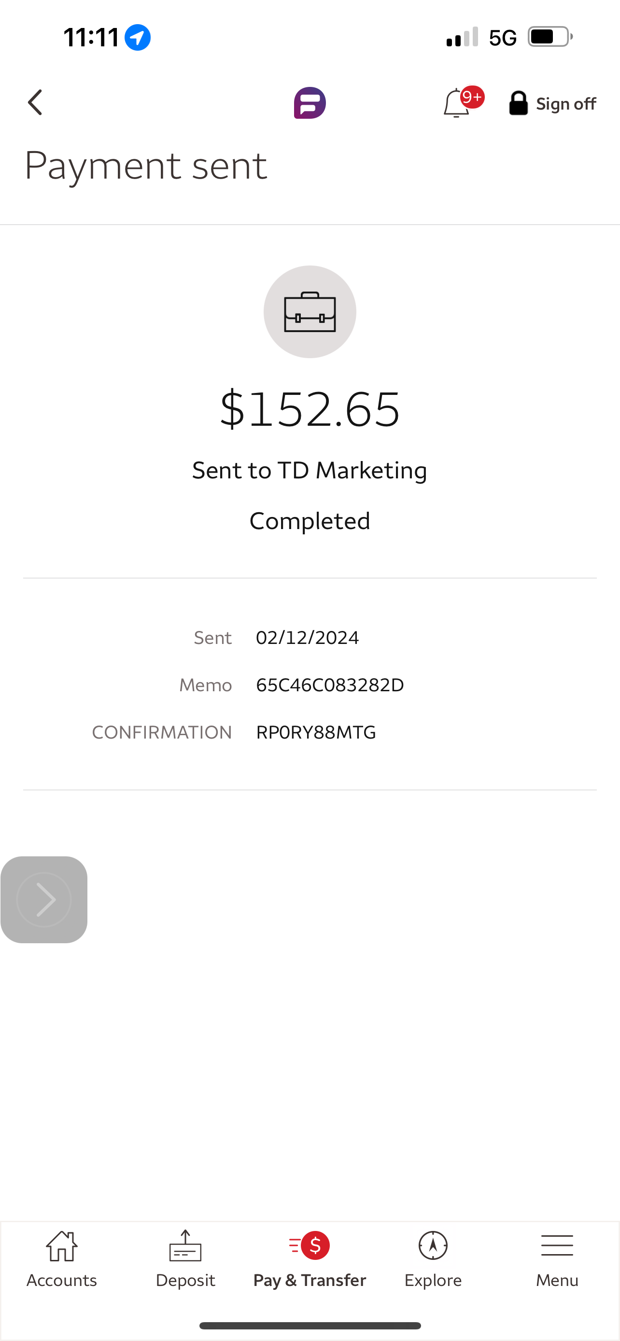This screenshot has height=1341, width=620.
Task: Tap the confirmation code RP0RY88MTG
Action: tap(316, 732)
